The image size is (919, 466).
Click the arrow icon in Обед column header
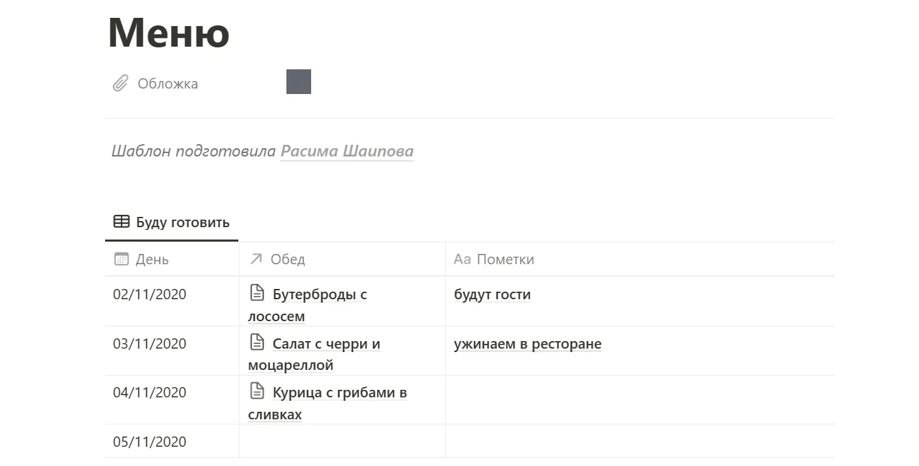pos(256,259)
